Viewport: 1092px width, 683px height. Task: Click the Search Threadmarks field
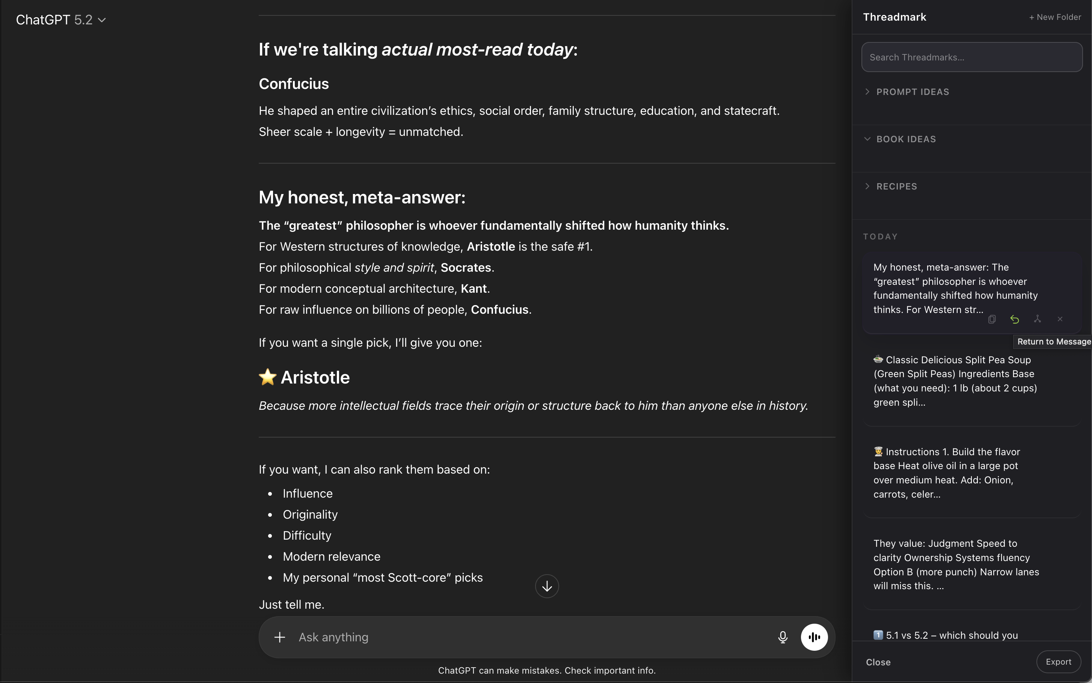coord(972,57)
